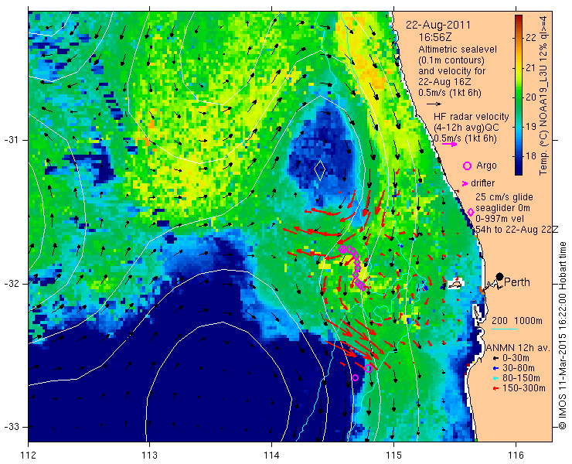Click the IMOS copyright timestamp text
Screen dimensions: 572x464
[563, 336]
